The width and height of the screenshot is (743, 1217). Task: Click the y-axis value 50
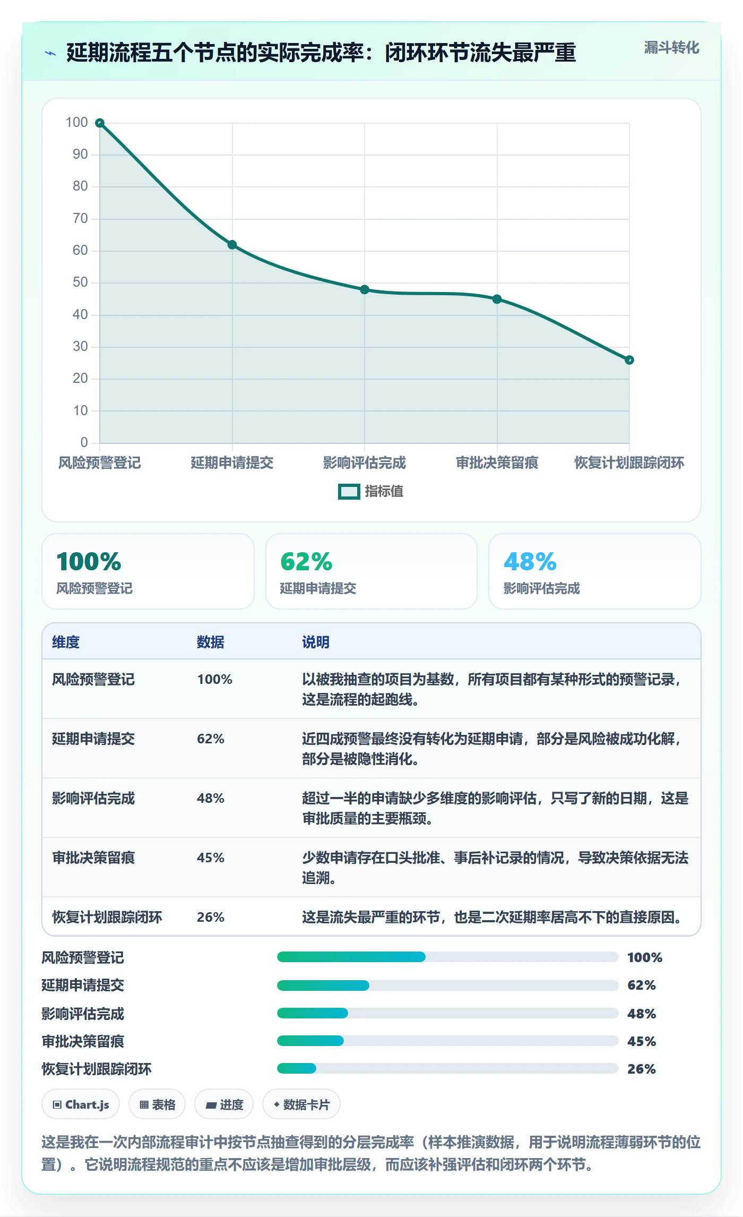[80, 282]
